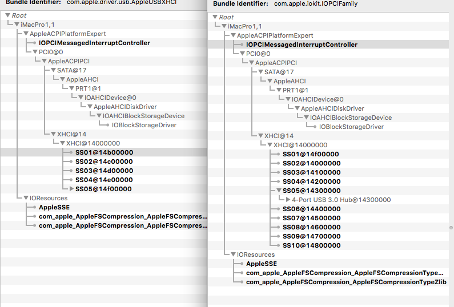This screenshot has width=454, height=307.
Task: Select SS03@14100000 in right window
Action: pyautogui.click(x=312, y=172)
